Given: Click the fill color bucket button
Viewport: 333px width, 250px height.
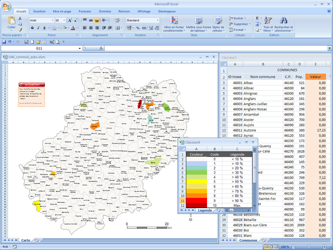Looking at the screenshot, I should (x=64, y=28).
